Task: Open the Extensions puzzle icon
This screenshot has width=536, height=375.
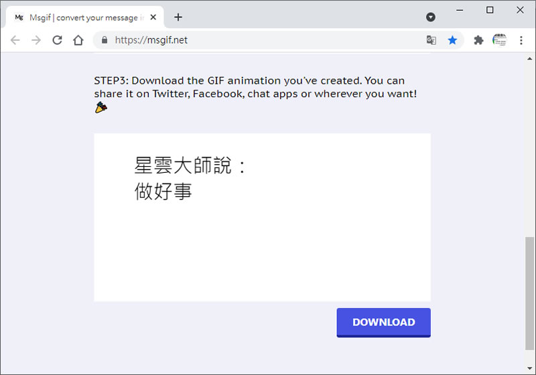Action: [x=478, y=40]
